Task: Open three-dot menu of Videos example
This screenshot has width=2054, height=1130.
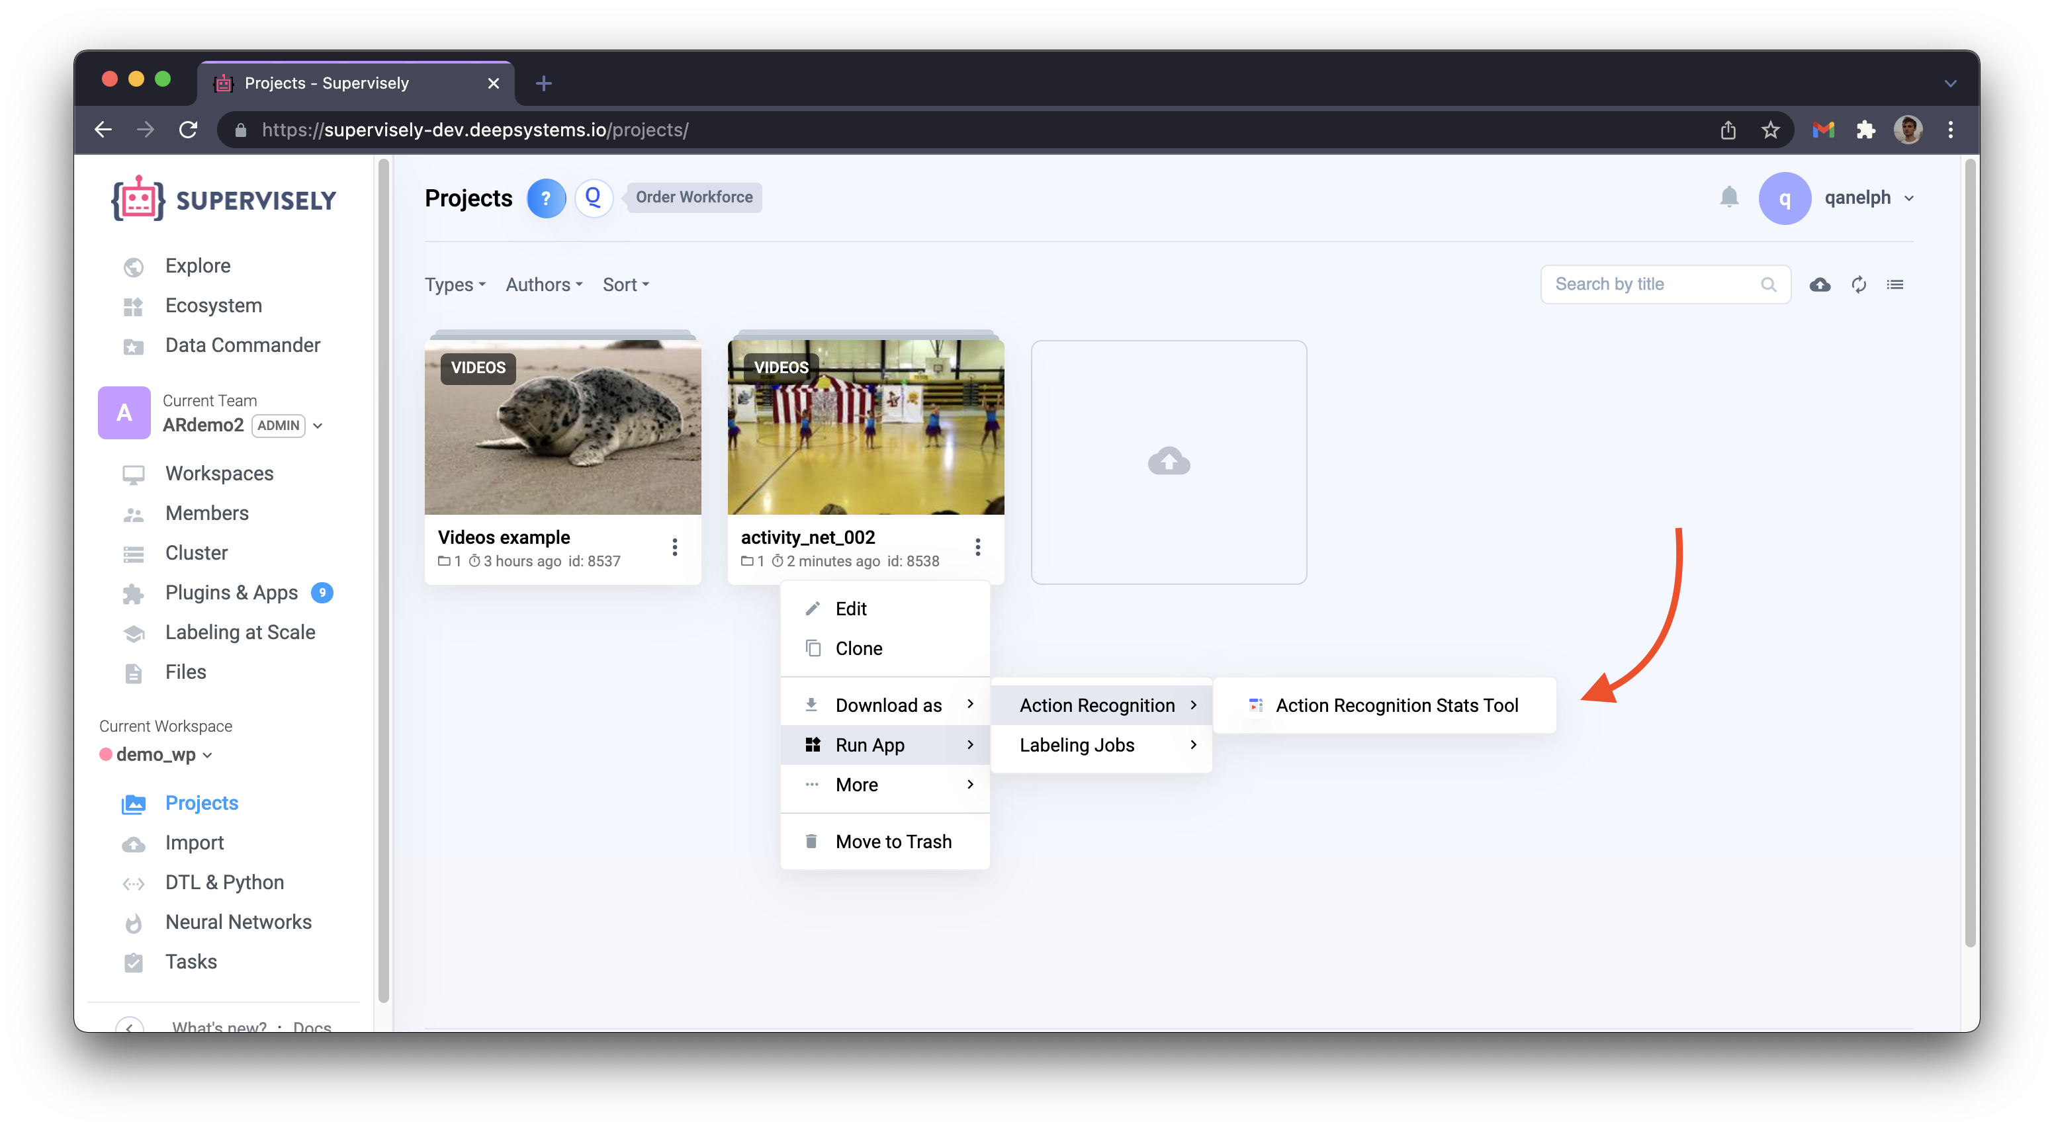Action: pyautogui.click(x=674, y=547)
